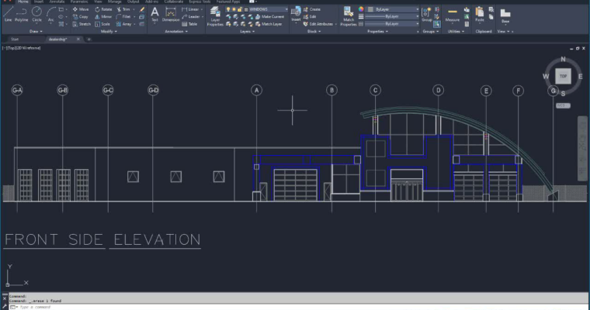The width and height of the screenshot is (590, 310).
Task: Switch to the Annotate ribbon tab
Action: 57,2
